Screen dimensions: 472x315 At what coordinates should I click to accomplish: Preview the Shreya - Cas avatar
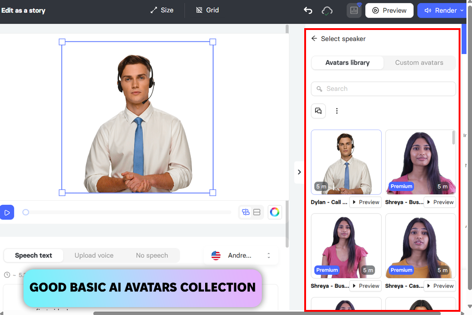click(x=440, y=286)
